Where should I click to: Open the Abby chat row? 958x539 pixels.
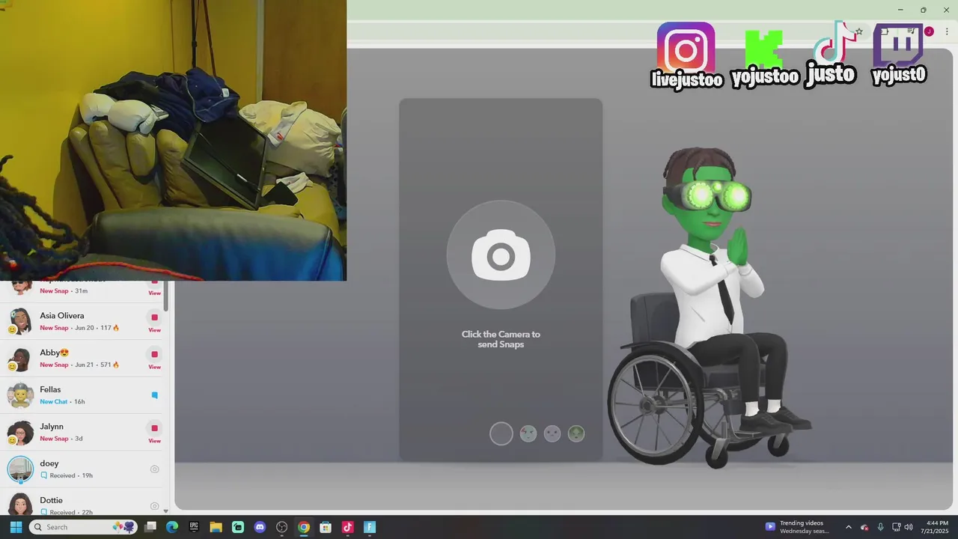click(x=82, y=359)
